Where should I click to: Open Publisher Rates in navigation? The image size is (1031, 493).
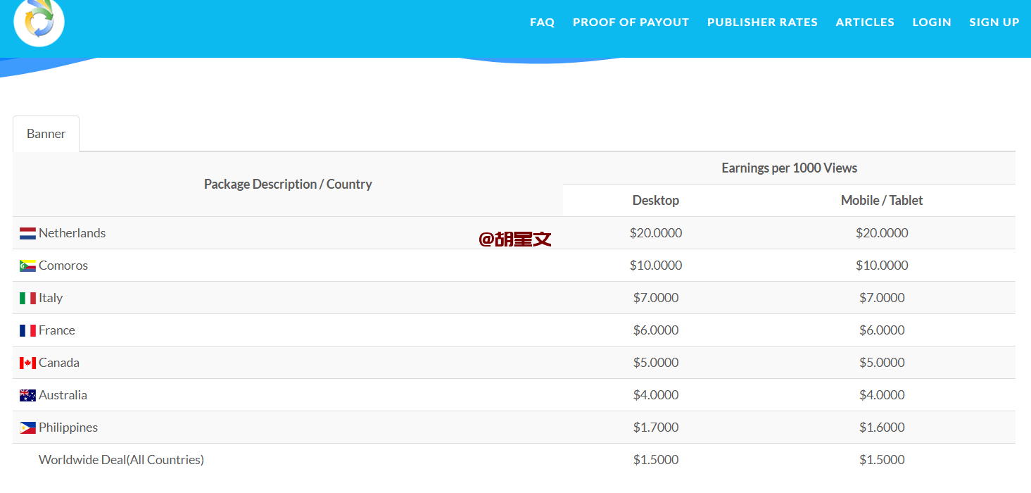(x=762, y=23)
